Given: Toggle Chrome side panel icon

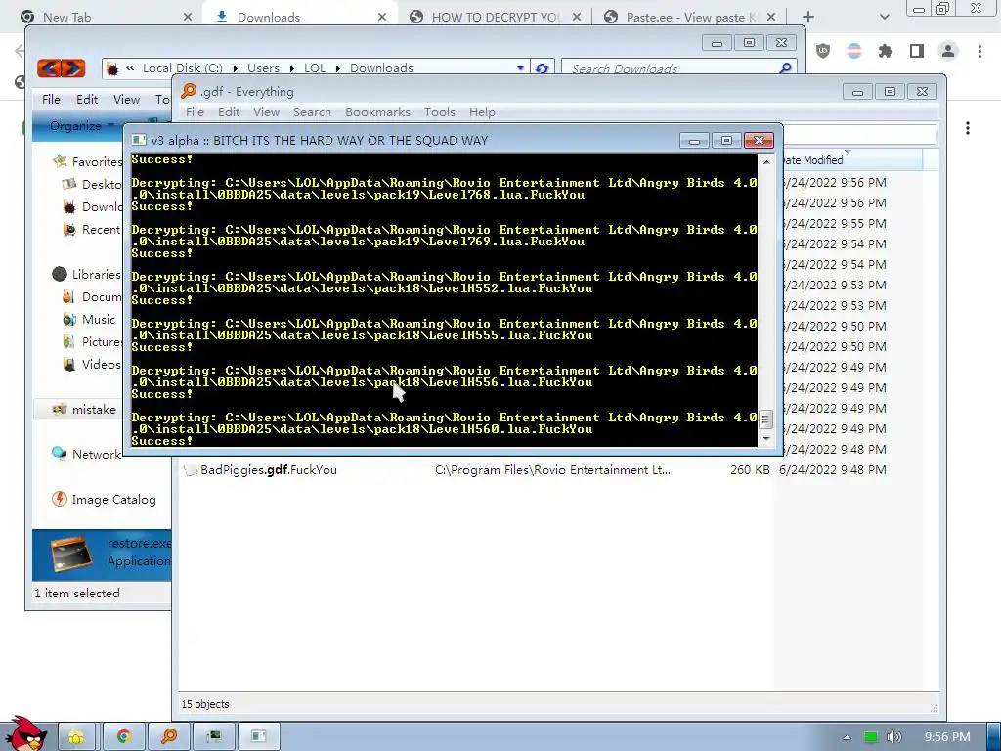Looking at the screenshot, I should click(x=917, y=51).
